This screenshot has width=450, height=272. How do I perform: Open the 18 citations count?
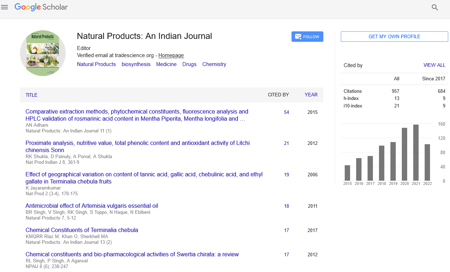tap(287, 206)
